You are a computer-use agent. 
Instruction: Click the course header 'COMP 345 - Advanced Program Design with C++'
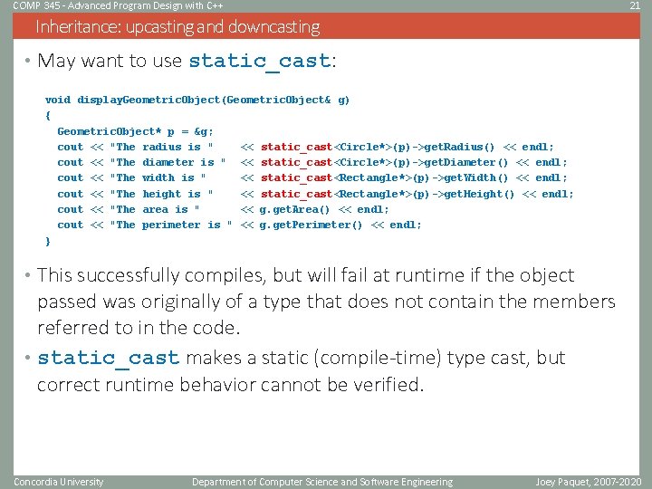click(118, 5)
